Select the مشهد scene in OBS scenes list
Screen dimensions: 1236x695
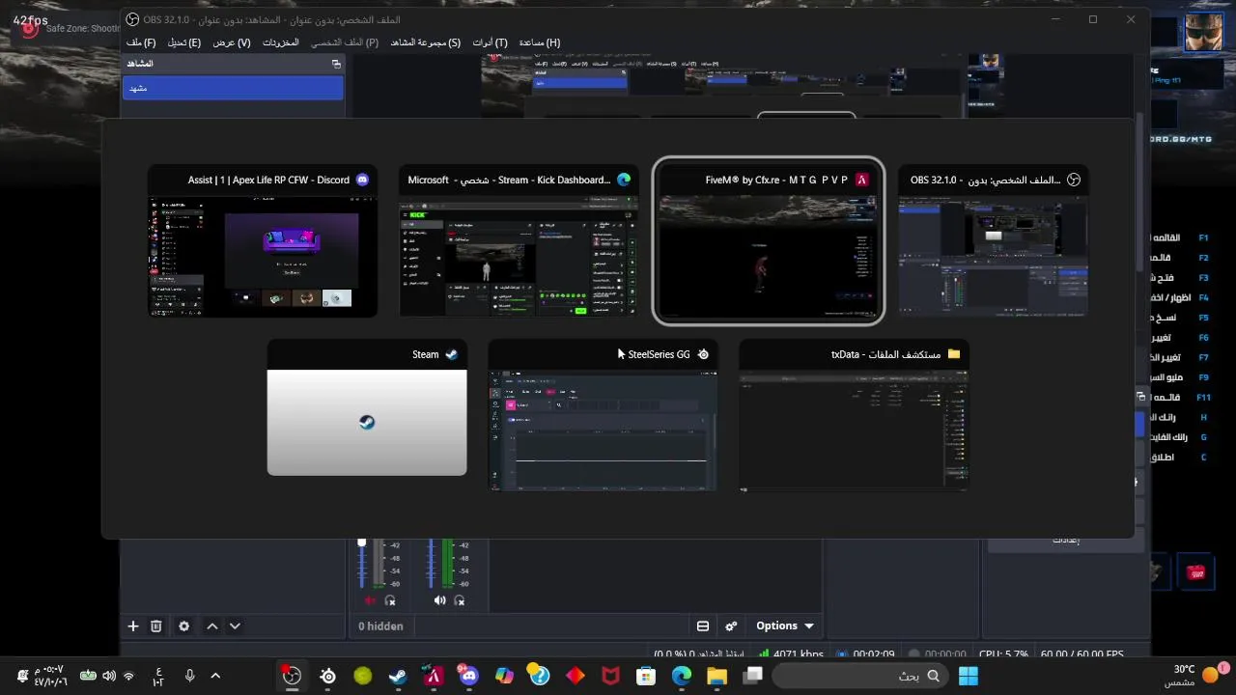coord(233,88)
